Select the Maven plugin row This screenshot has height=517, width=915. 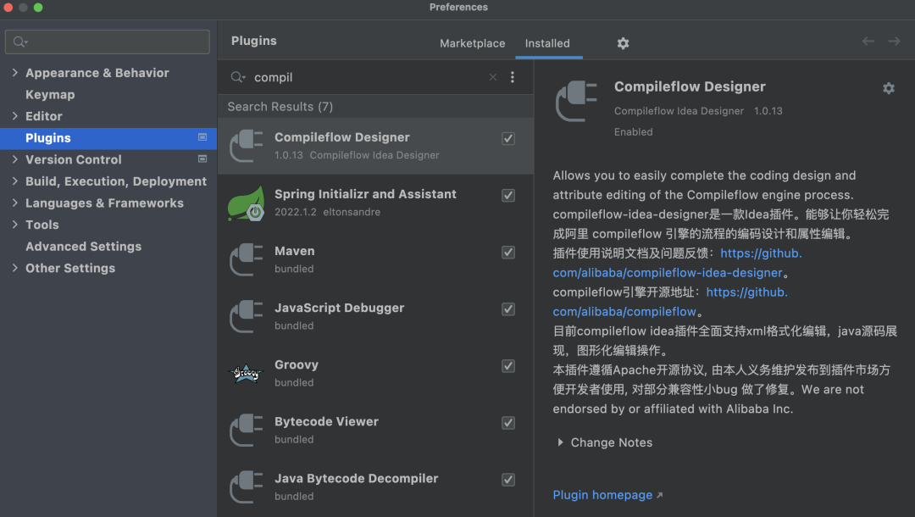[x=375, y=259]
